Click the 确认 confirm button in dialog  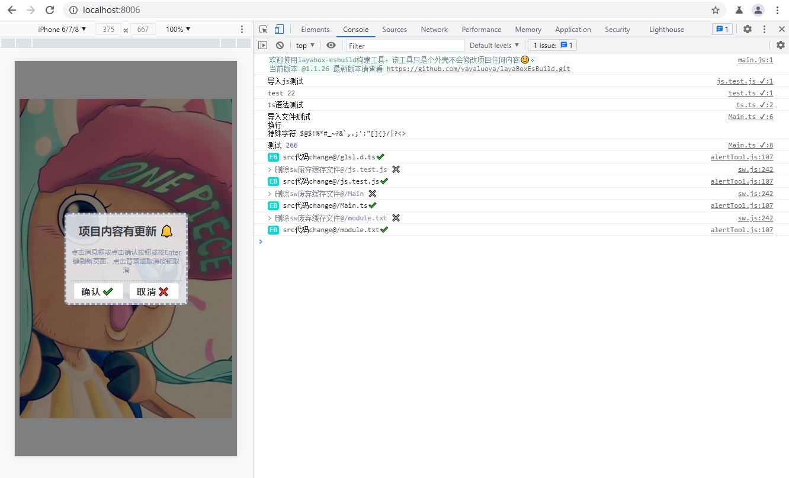(98, 291)
